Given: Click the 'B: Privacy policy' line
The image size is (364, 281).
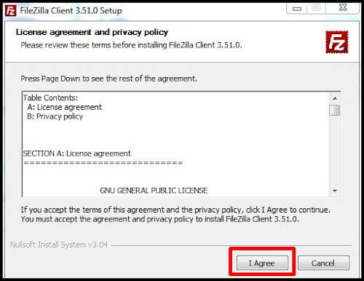Looking at the screenshot, I should (55, 116).
